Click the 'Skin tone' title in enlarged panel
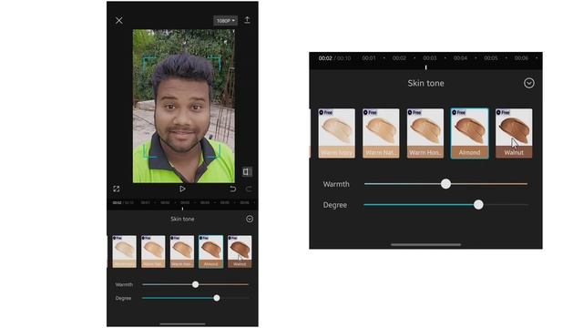 coord(425,83)
